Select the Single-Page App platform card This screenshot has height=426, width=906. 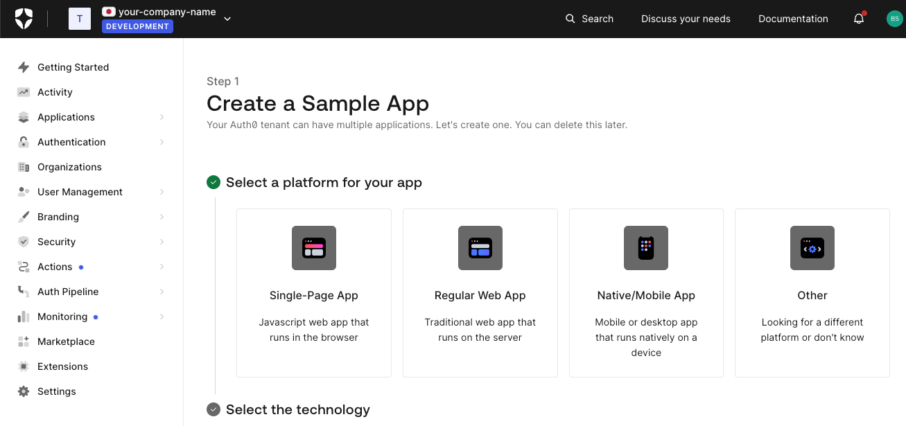pos(314,293)
